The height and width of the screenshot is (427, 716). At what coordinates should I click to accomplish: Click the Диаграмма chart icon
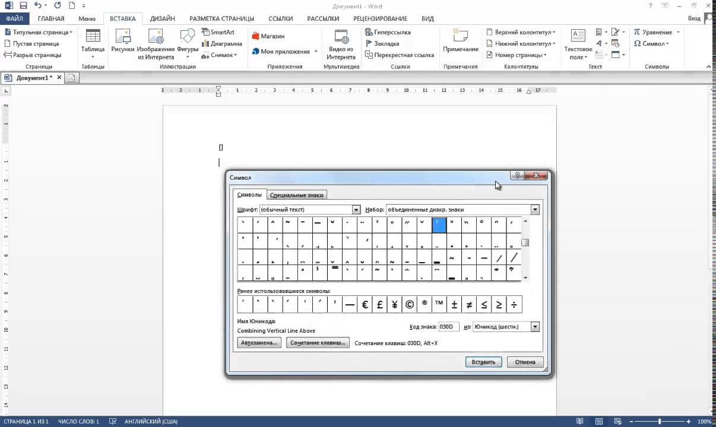click(x=221, y=43)
